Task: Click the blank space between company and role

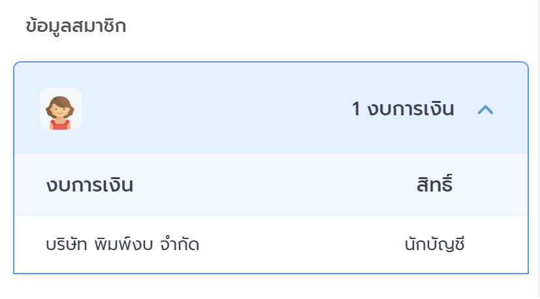Action: (300, 245)
